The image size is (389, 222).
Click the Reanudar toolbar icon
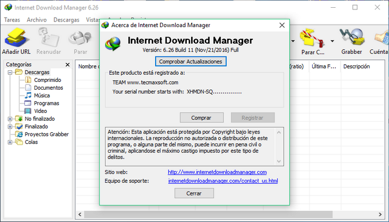tap(49, 37)
